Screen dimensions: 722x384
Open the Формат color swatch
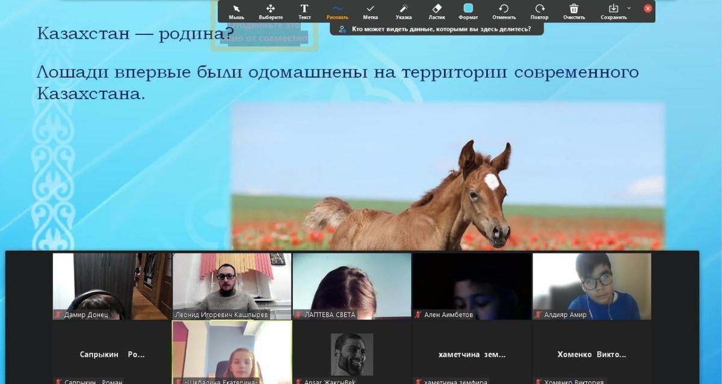[x=468, y=8]
